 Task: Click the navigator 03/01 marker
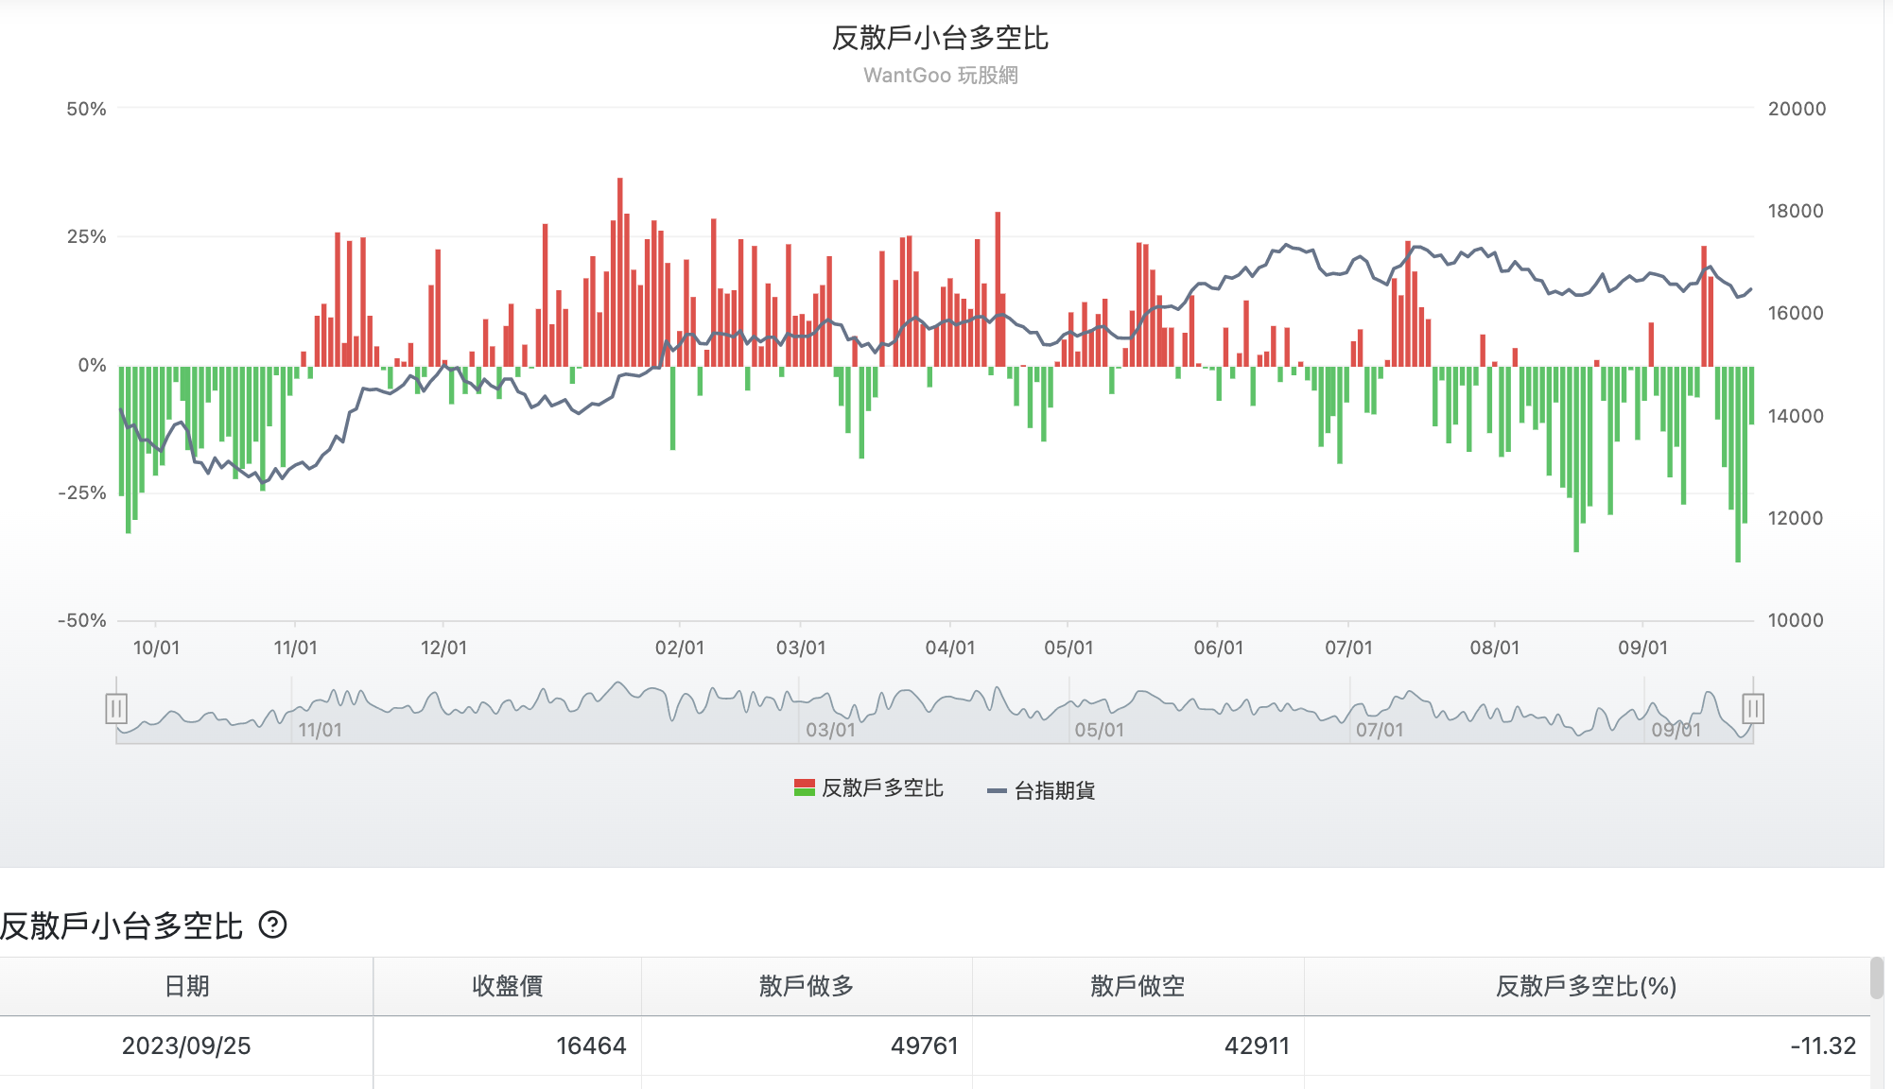click(831, 730)
